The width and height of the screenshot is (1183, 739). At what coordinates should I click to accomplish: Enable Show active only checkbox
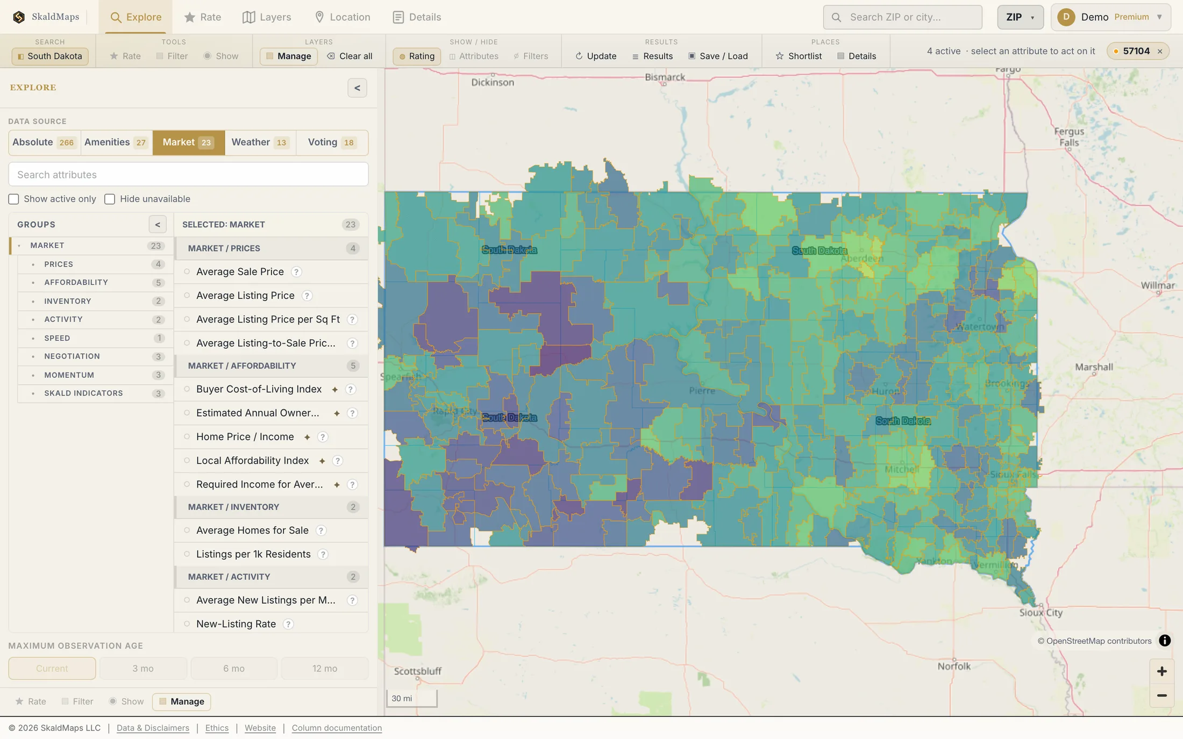[14, 199]
